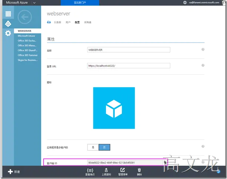Click the client ID field value
Image resolution: width=227 pixels, height=179 pixels.
(125, 162)
